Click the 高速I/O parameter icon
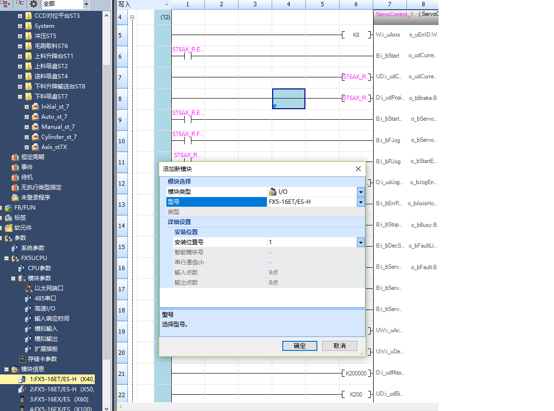 point(28,309)
